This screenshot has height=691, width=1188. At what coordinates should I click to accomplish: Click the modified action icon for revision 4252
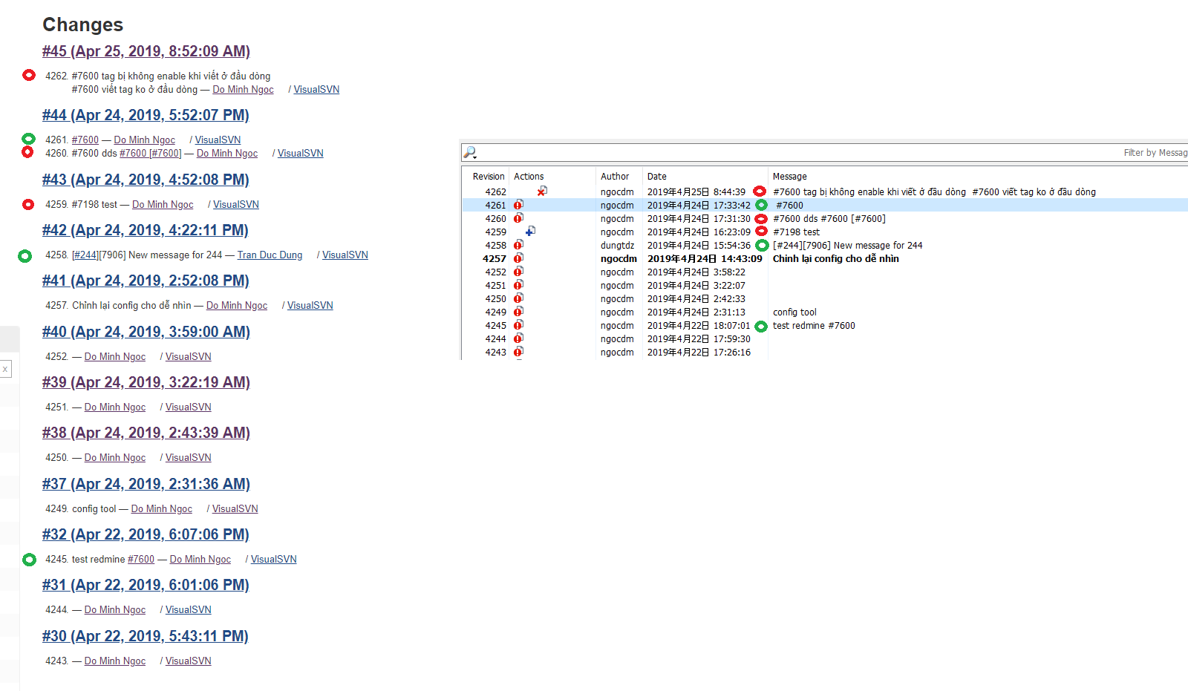518,272
